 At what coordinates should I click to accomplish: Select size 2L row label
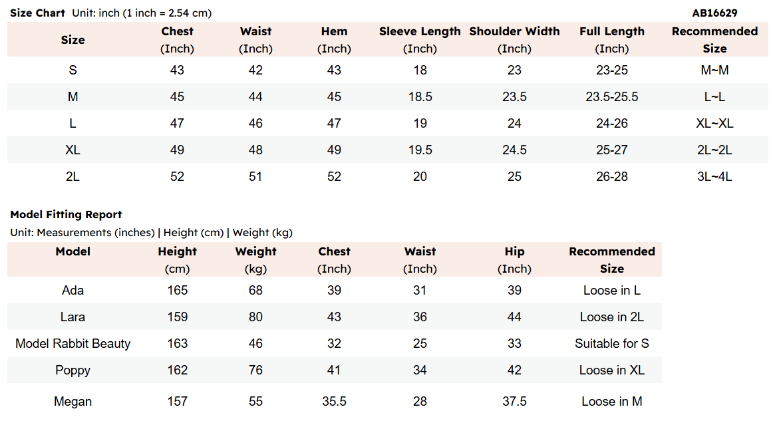point(73,177)
